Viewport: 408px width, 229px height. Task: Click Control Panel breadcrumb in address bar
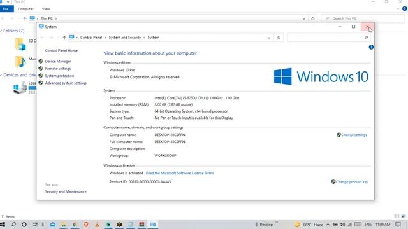[x=91, y=38]
